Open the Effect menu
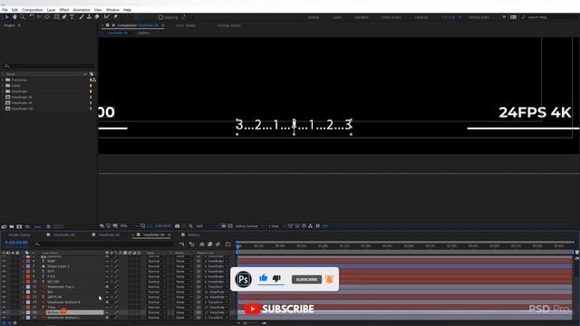580x326 pixels. [x=64, y=10]
